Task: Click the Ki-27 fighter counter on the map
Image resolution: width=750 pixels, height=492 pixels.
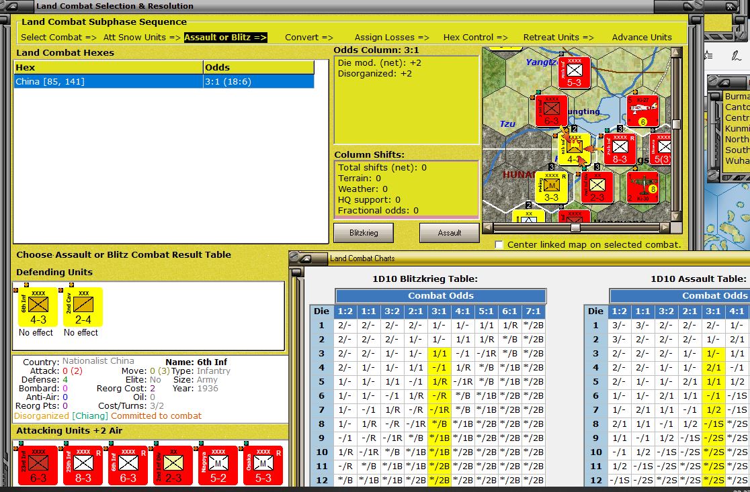Action: tap(642, 111)
